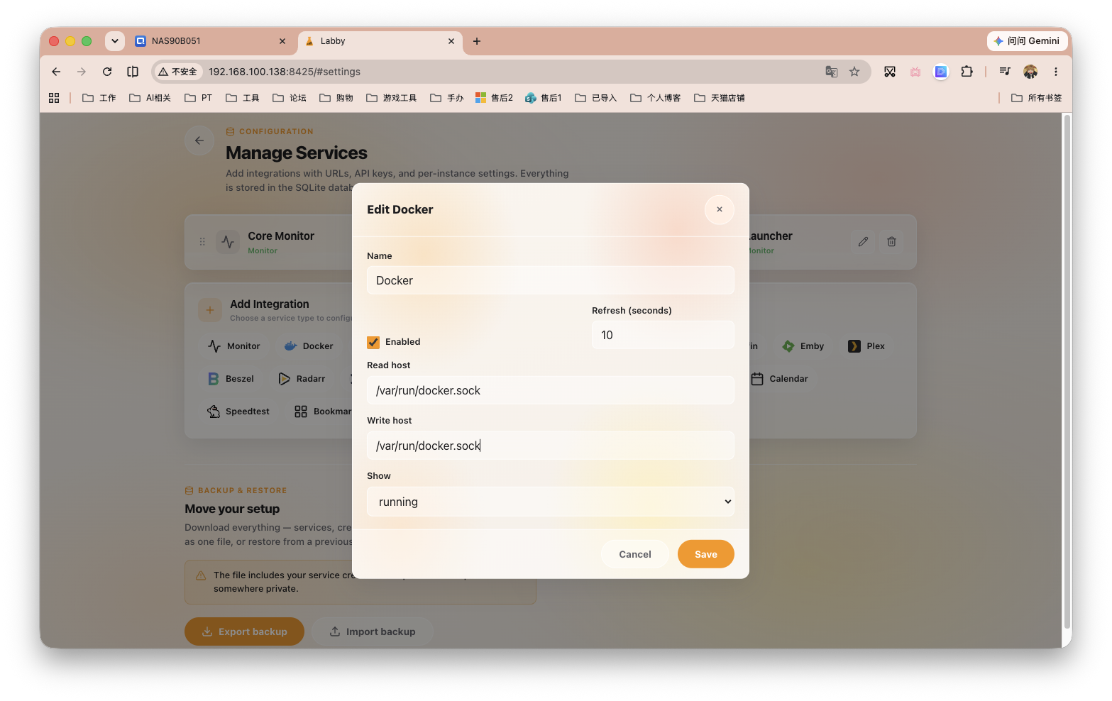Click the trash delete icon on Launcher card
The image size is (1112, 701).
click(x=891, y=242)
